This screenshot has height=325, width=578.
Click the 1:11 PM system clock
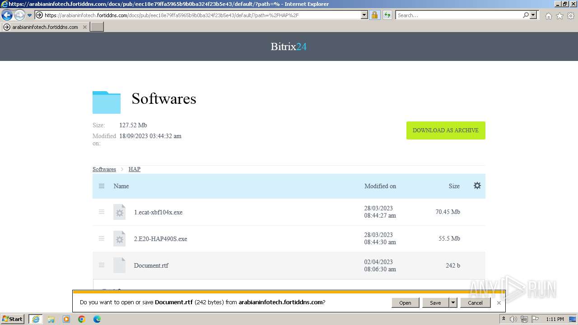pyautogui.click(x=555, y=319)
